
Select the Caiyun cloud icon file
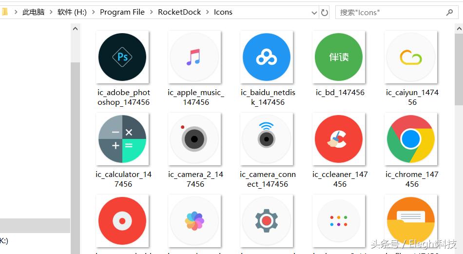[411, 57]
